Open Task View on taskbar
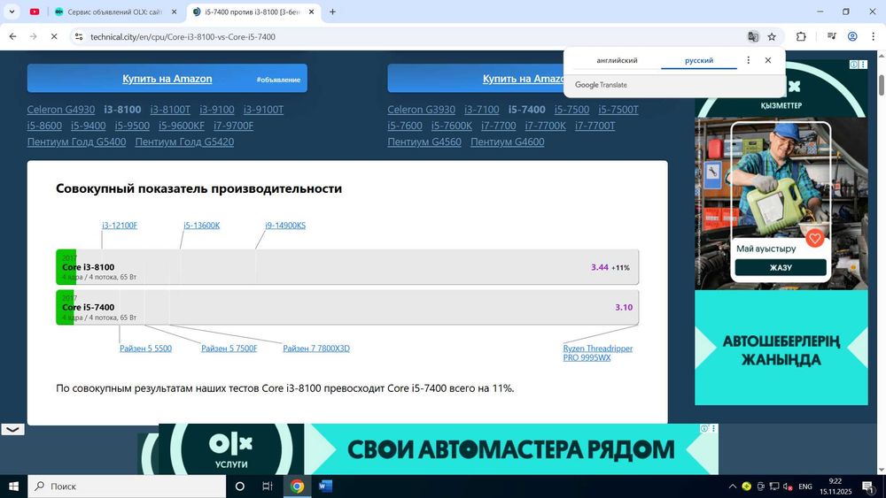 click(268, 487)
